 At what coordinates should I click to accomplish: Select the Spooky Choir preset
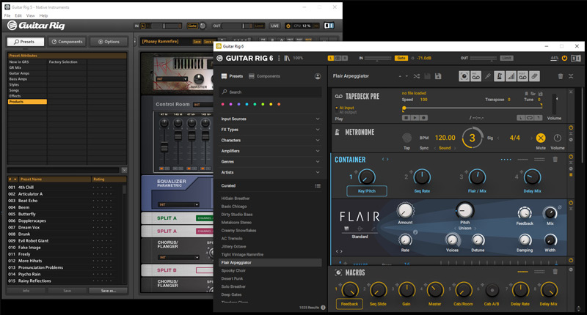click(x=235, y=272)
